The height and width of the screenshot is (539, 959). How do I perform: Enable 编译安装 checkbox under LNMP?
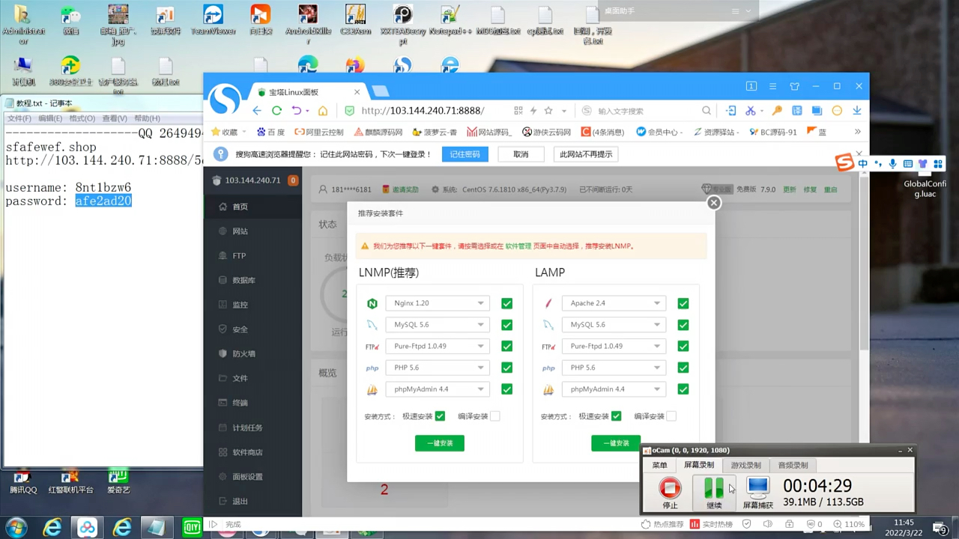[x=495, y=416]
